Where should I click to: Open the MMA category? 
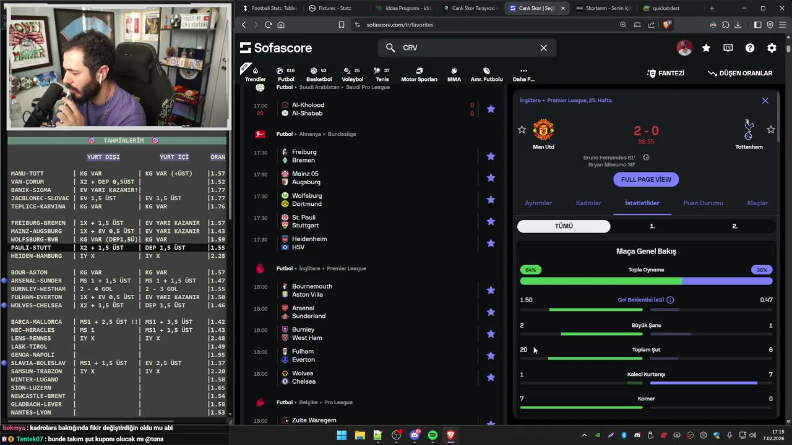[x=454, y=74]
